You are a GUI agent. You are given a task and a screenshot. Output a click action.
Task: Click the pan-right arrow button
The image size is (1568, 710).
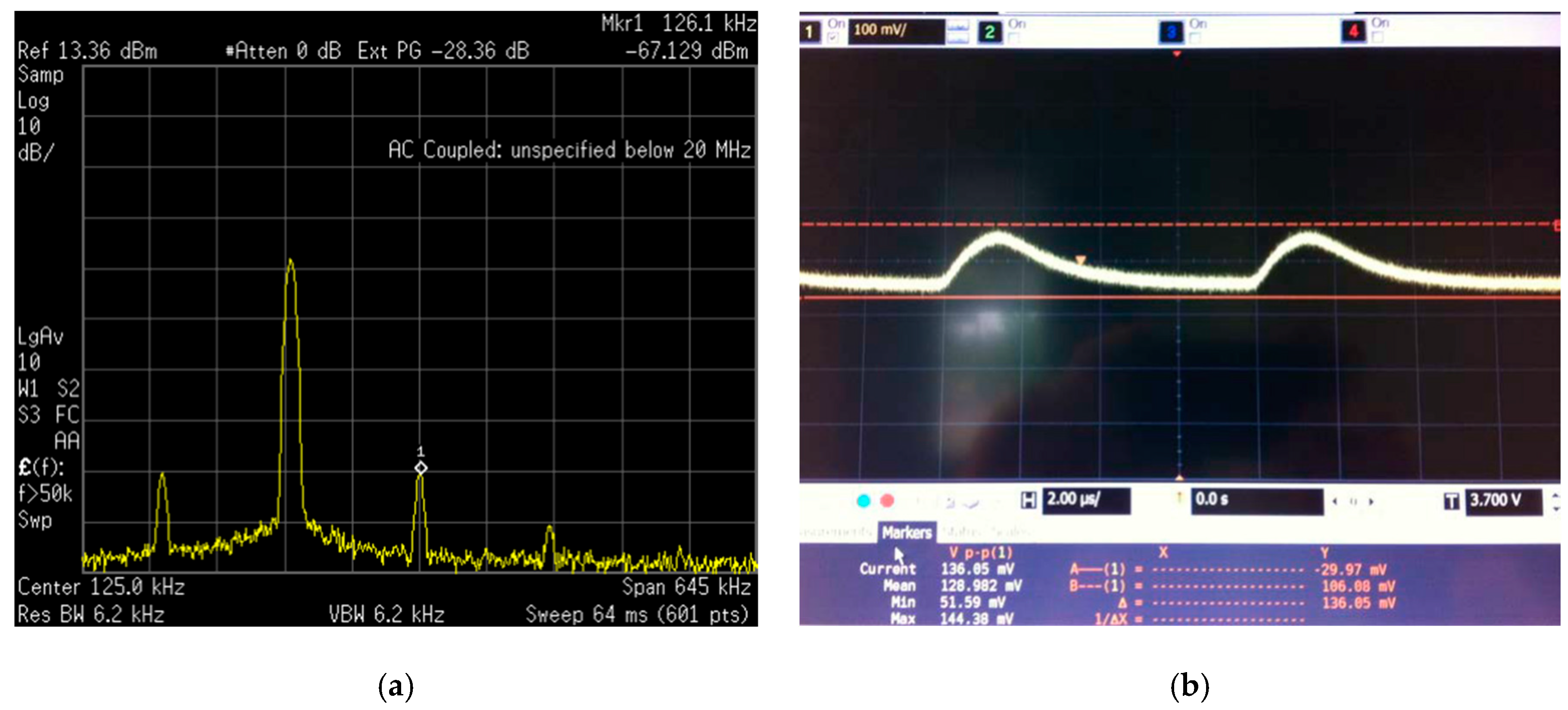point(1370,500)
